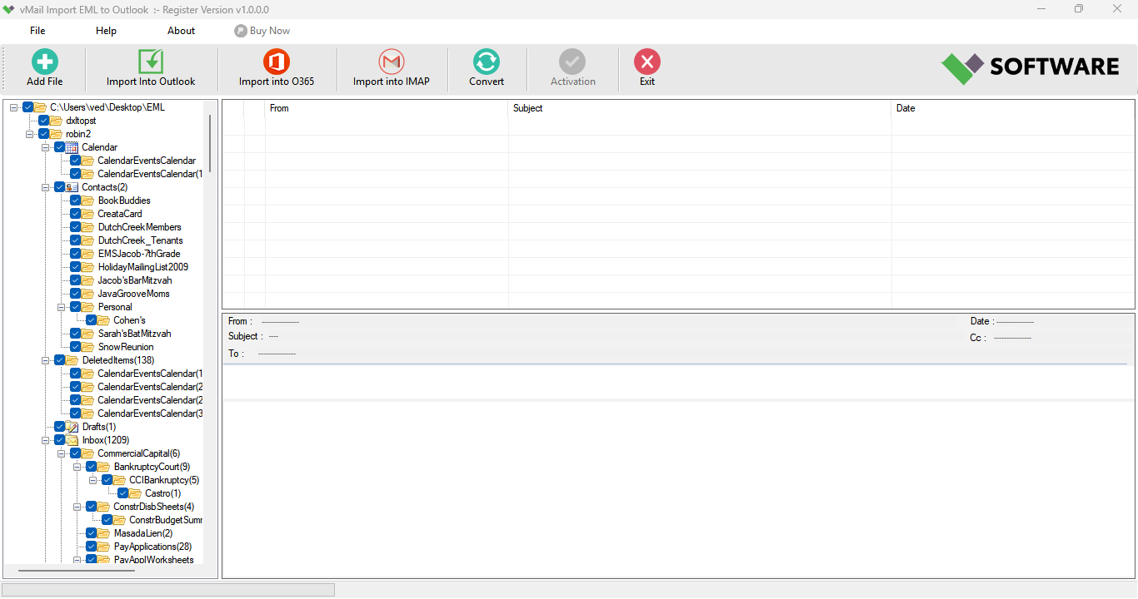Click the Import into O365 icon

point(276,62)
